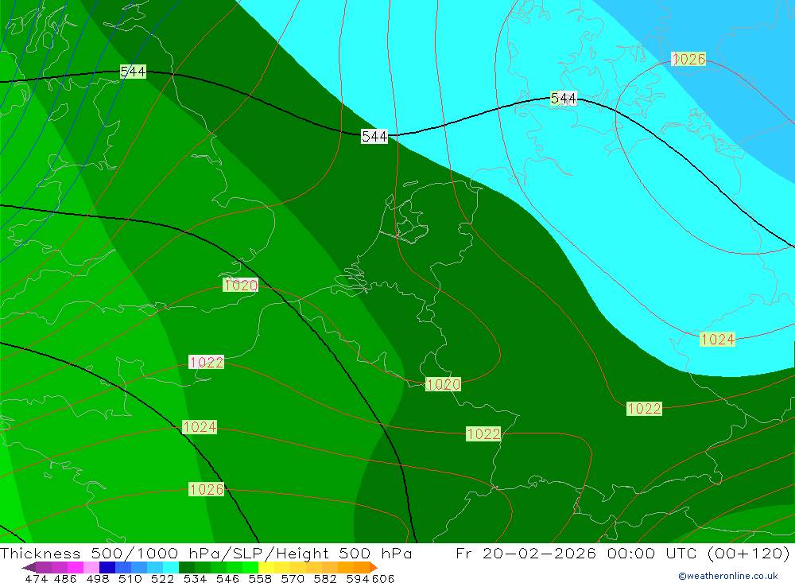This screenshot has width=795, height=583.
Task: Click the 486 legend value
Action: (65, 578)
